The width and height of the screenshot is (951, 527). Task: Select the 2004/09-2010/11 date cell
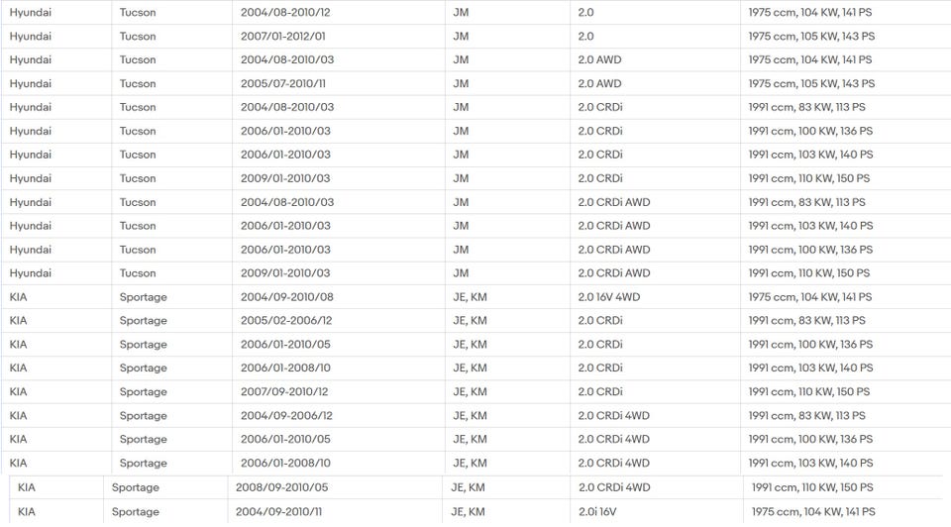point(280,512)
